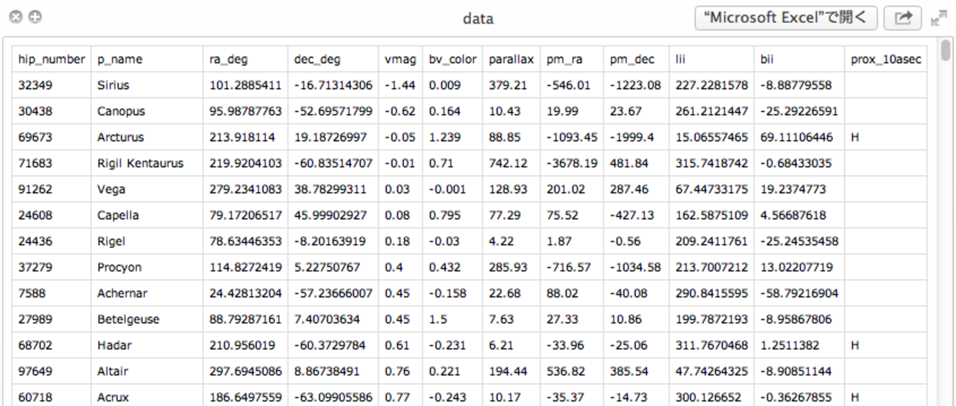The image size is (956, 406).
Task: Click the p_name column header cell
Action: (x=120, y=60)
